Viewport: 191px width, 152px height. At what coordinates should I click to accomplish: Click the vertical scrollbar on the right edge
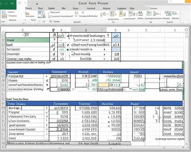click(187, 88)
